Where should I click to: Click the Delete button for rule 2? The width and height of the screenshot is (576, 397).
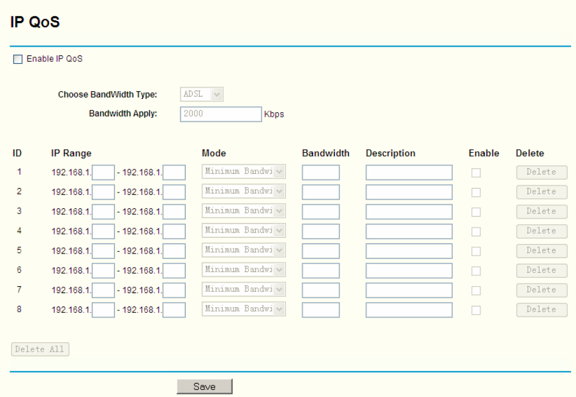(541, 192)
